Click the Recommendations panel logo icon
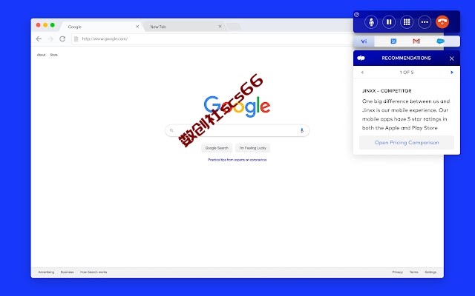The height and width of the screenshot is (296, 475). (361, 58)
